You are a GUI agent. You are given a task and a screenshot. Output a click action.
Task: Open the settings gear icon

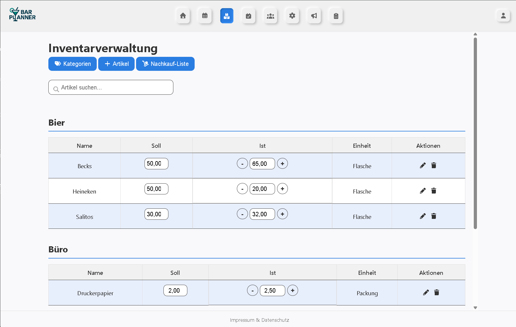(292, 16)
